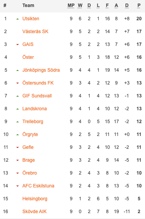The height and width of the screenshot is (219, 145).
Task: Open Helsingborg team page
Action: tap(35, 199)
